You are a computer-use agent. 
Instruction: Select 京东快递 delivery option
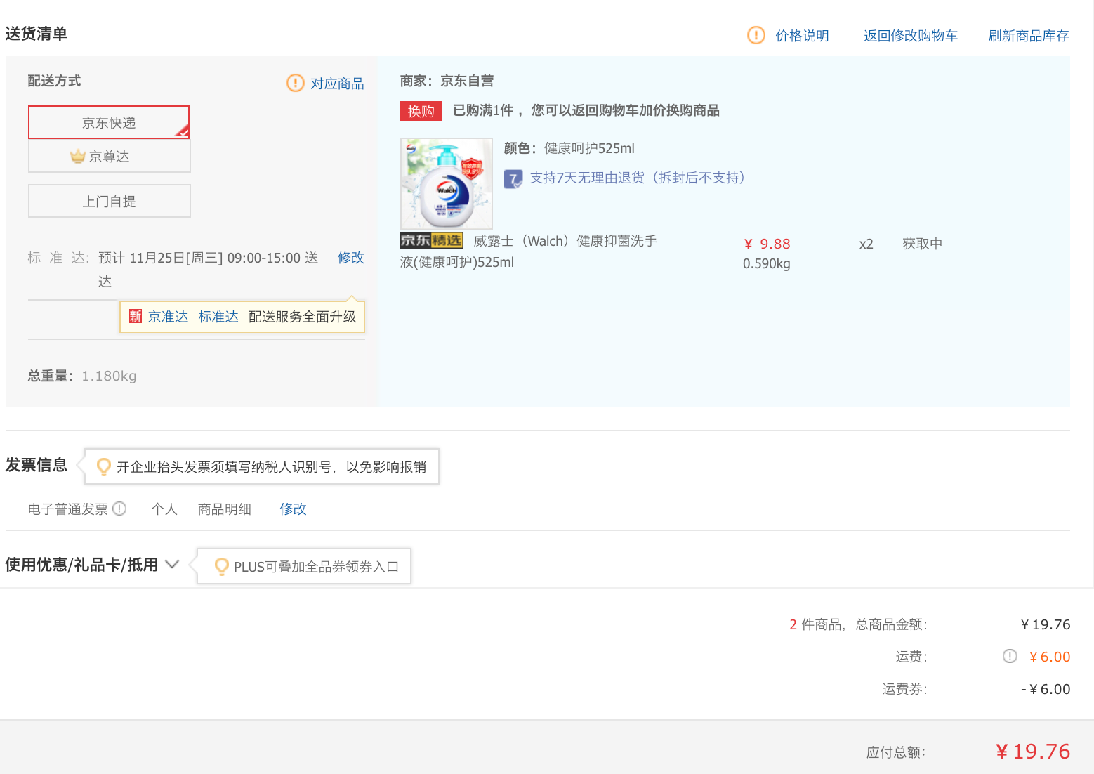[109, 122]
